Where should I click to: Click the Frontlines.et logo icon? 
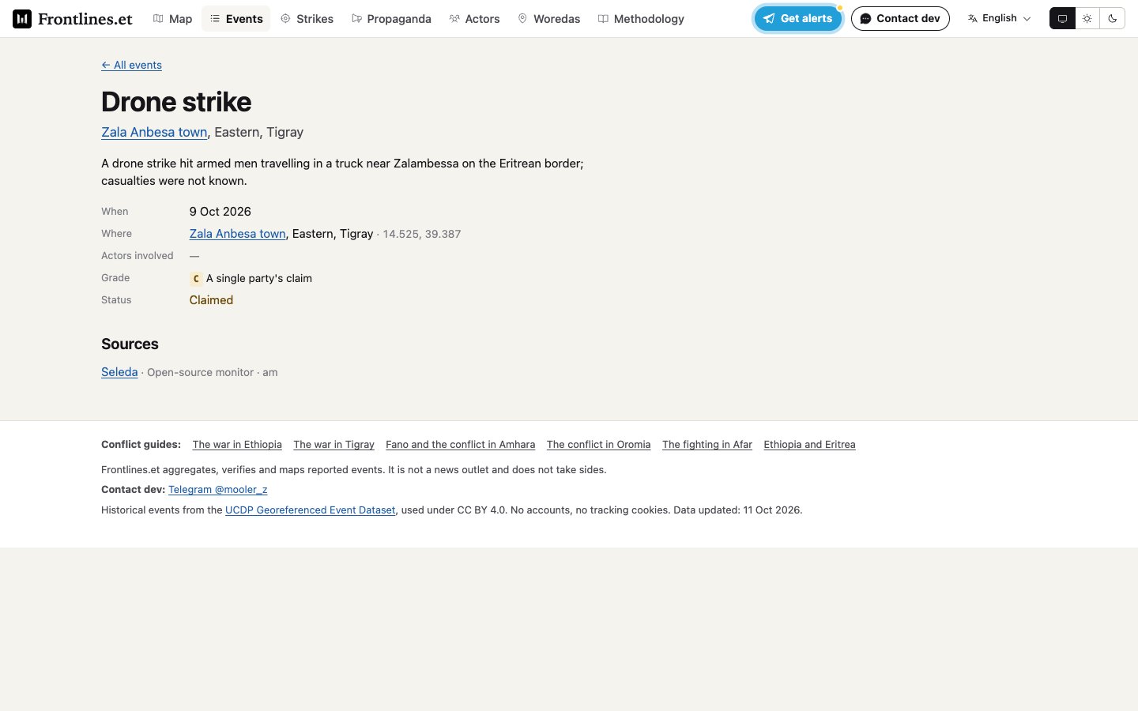pos(22,18)
